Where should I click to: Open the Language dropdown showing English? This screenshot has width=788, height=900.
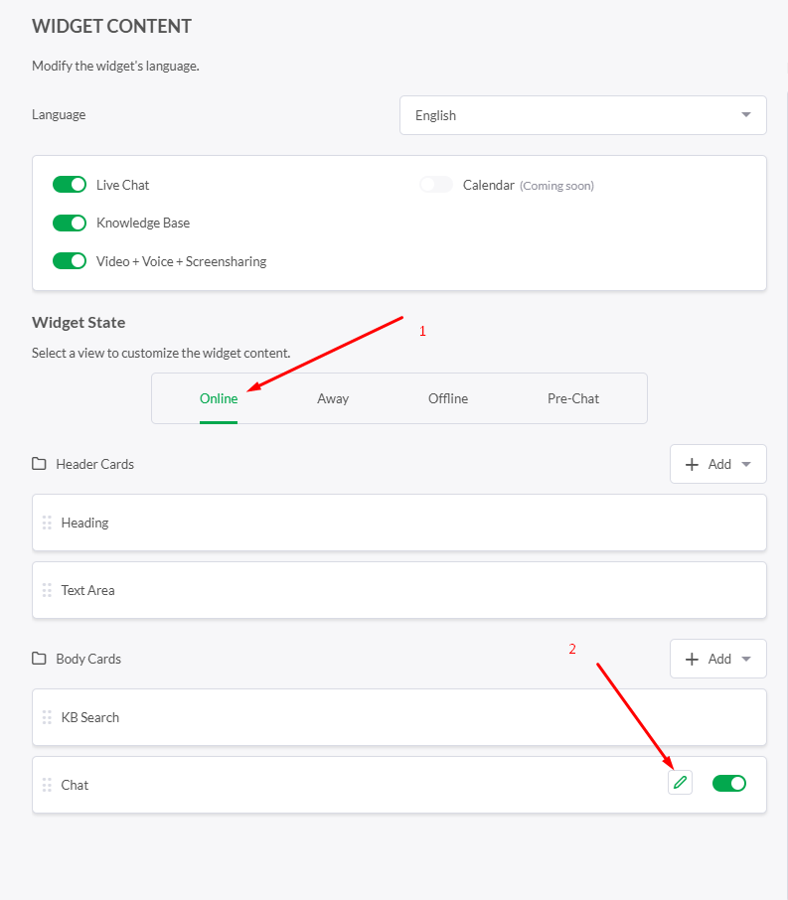(x=582, y=115)
